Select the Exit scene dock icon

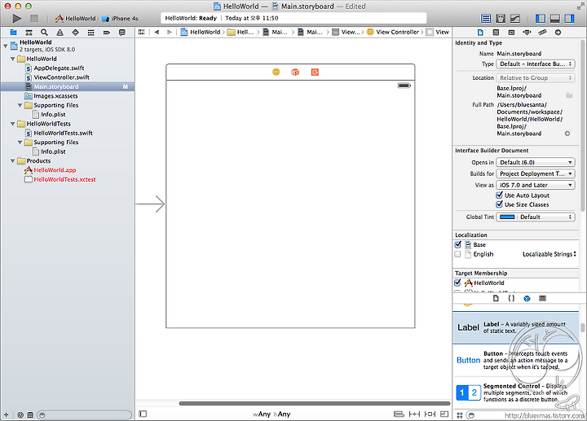[315, 72]
